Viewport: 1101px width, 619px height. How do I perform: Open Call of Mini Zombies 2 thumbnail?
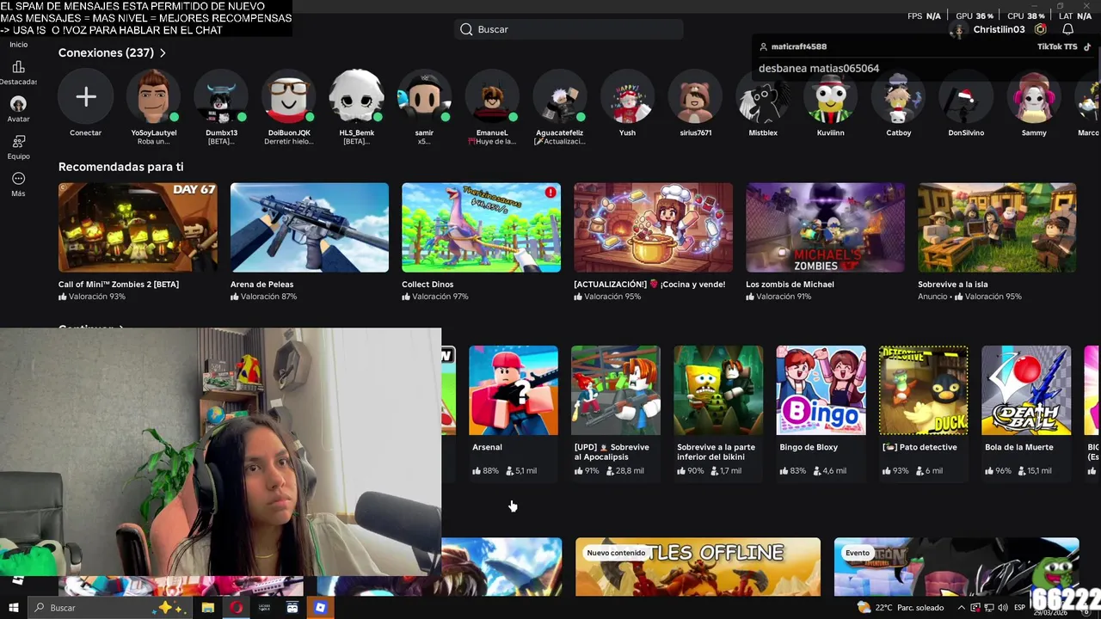(x=138, y=228)
